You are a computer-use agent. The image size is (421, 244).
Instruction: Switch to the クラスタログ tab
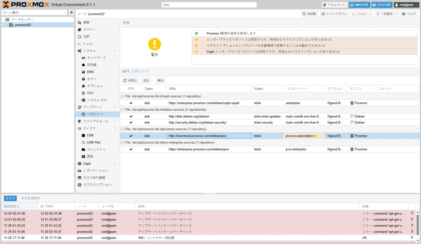coord(30,198)
